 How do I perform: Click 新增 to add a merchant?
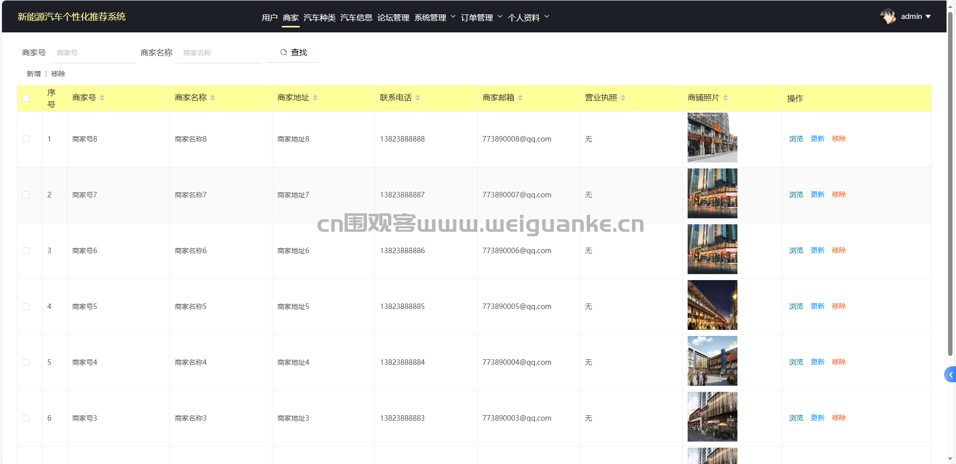pos(34,74)
